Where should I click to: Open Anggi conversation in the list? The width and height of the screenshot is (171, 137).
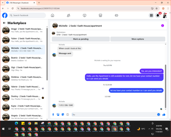23,30
